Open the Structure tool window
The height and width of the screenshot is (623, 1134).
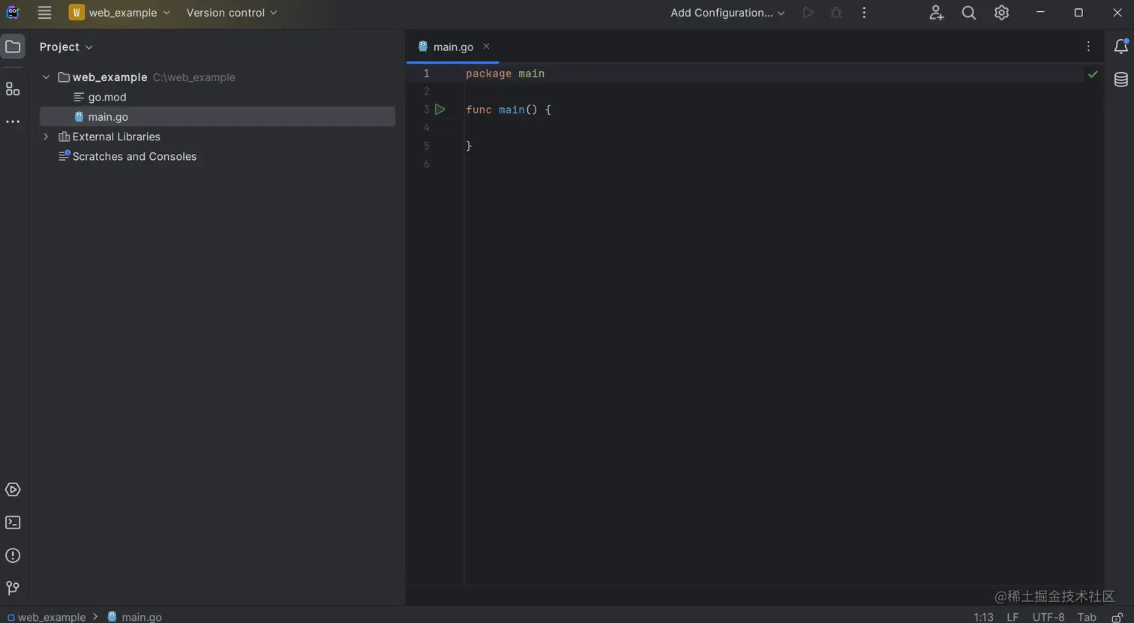(x=13, y=89)
